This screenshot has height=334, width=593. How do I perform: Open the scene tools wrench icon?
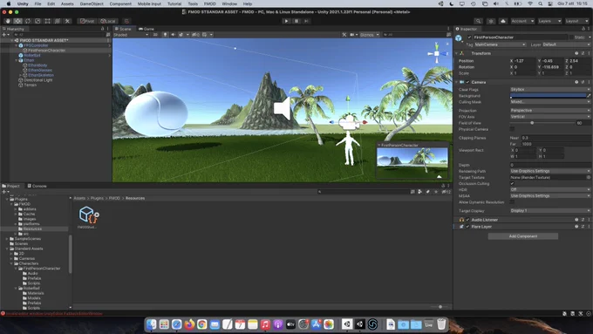[344, 35]
